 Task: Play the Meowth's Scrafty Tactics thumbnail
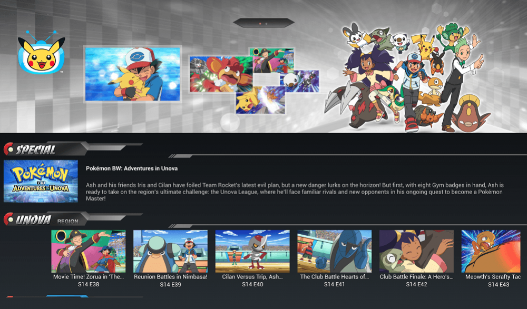491,251
